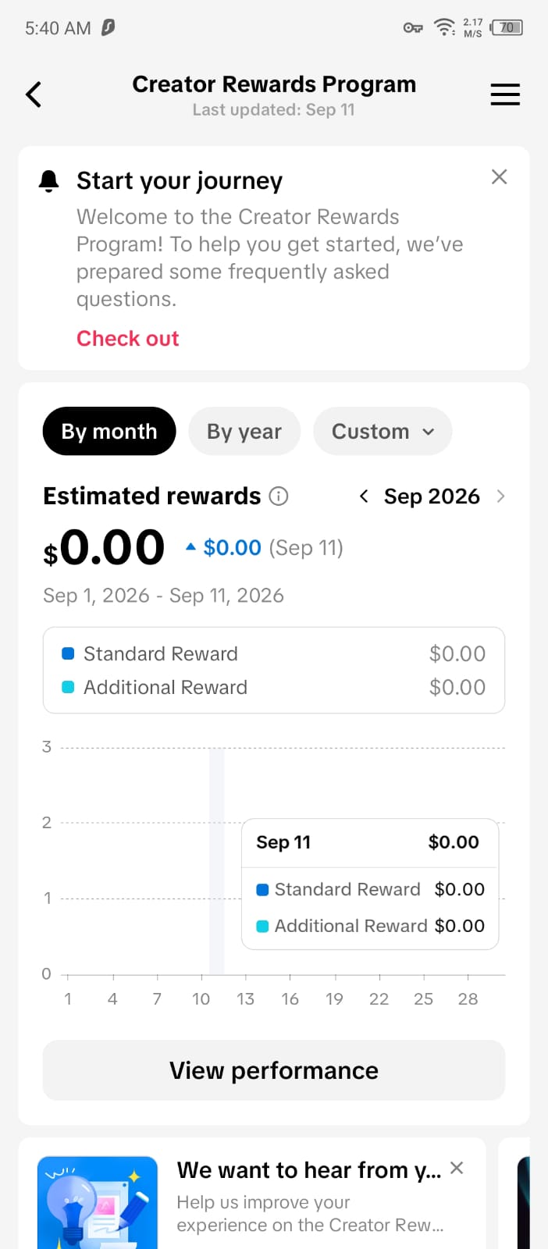Open the Check out link

[x=128, y=338]
